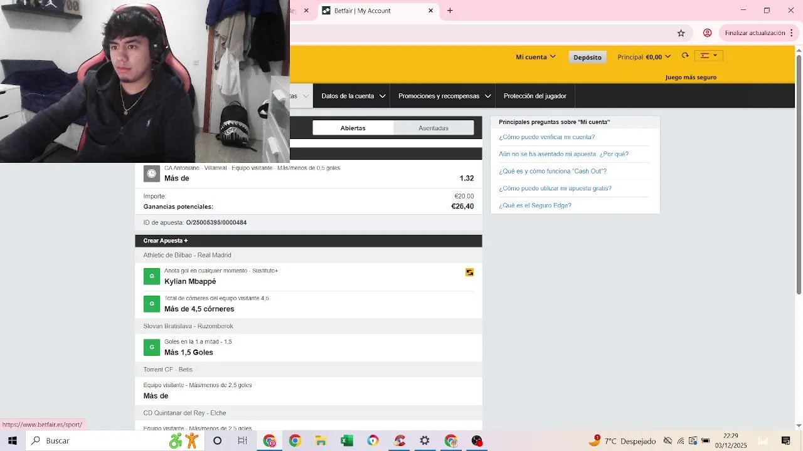Click the weather widget showing 7°C Despejado
This screenshot has height=451, width=803.
pyautogui.click(x=622, y=441)
